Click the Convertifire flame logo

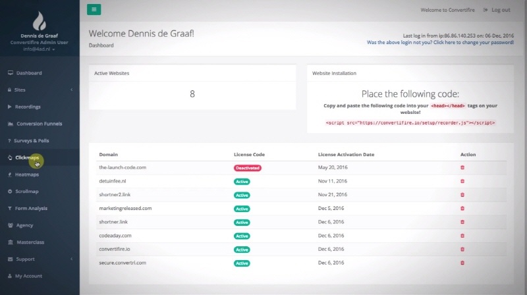[x=40, y=21]
